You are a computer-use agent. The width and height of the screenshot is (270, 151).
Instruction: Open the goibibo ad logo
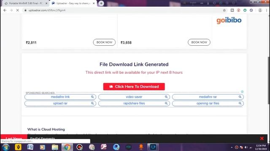[229, 21]
